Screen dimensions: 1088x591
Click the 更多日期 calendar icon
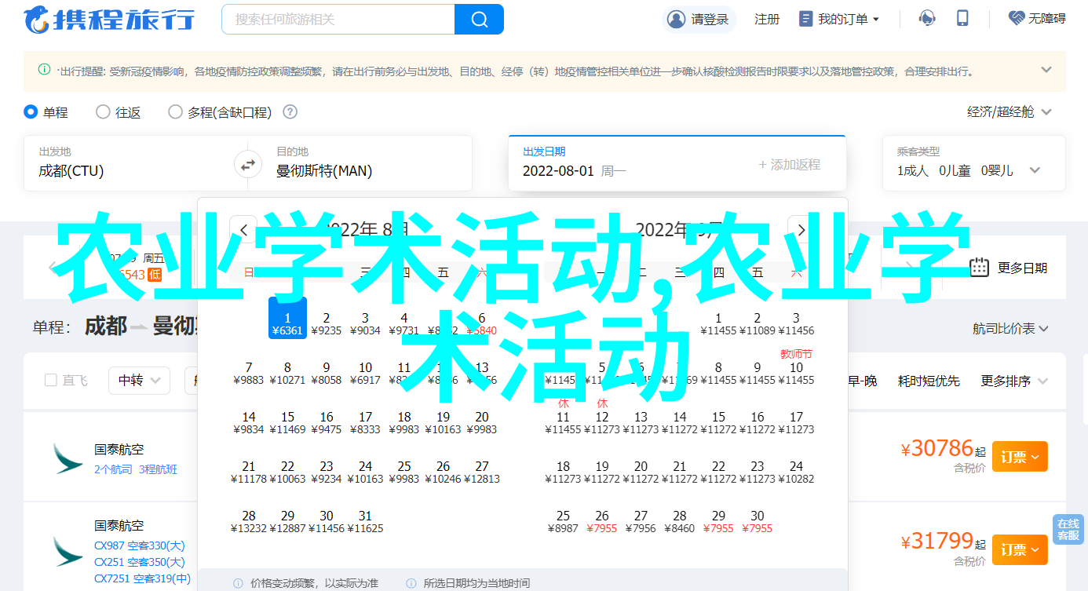pos(979,268)
